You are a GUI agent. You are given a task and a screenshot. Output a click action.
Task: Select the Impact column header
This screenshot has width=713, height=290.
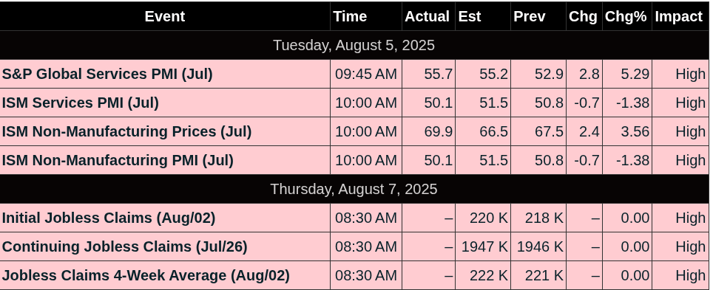(x=680, y=16)
